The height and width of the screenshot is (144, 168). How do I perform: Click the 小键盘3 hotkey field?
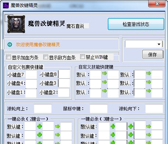click(x=64, y=83)
